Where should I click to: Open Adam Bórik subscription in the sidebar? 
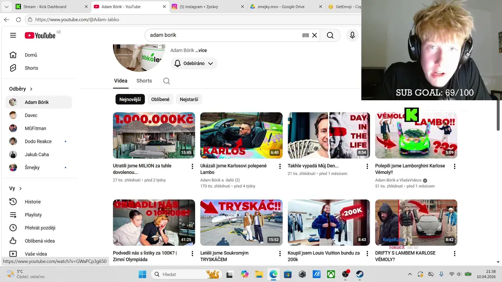point(38,102)
